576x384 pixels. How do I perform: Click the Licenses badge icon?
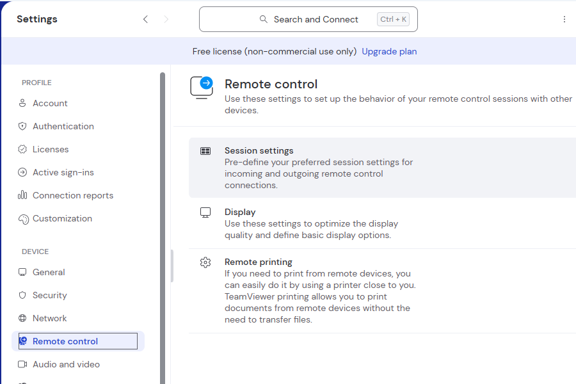pos(22,149)
